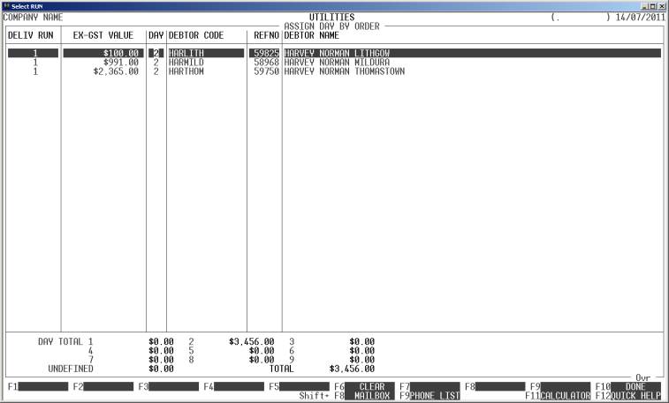Click the $991.00 ex-GST value
669x403 pixels.
121,62
